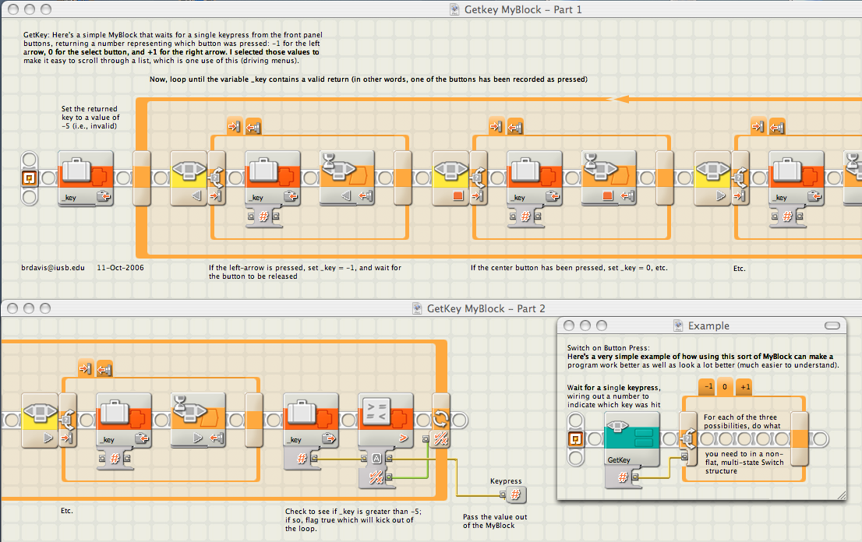Switch to the +1 tab of the Switch
The height and width of the screenshot is (542, 862).
pyautogui.click(x=744, y=386)
